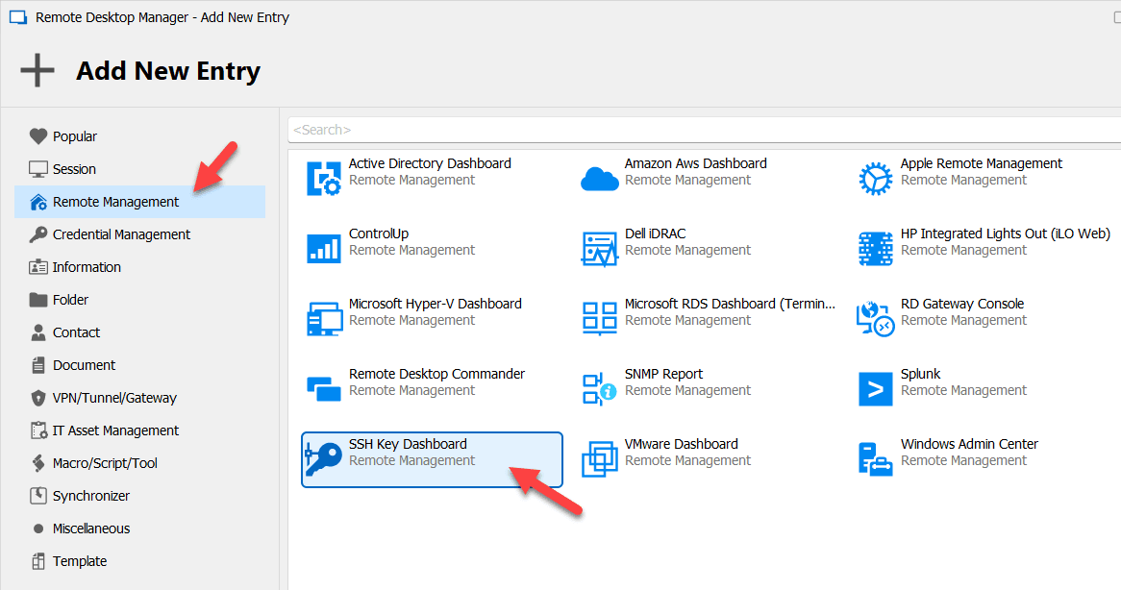Click the Microsoft RDS Dashboard icon
The width and height of the screenshot is (1121, 590).
(x=600, y=319)
